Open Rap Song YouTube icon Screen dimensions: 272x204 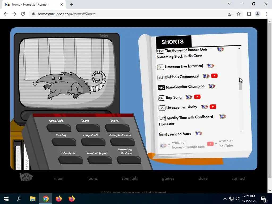point(197,97)
